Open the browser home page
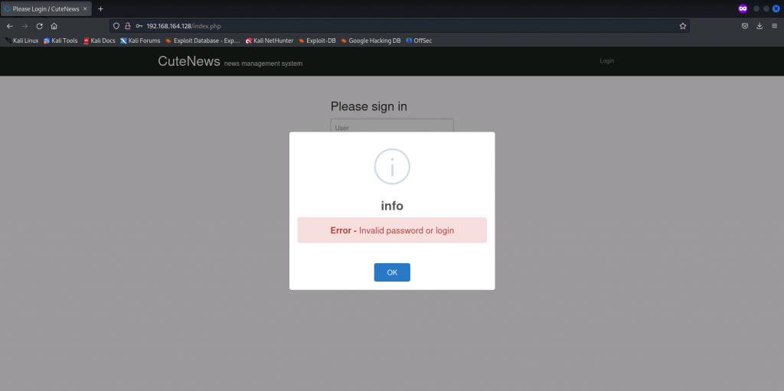 [54, 26]
